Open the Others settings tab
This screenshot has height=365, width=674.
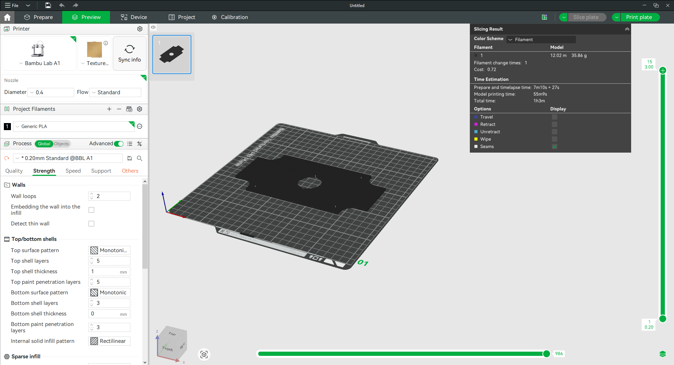[x=130, y=171]
